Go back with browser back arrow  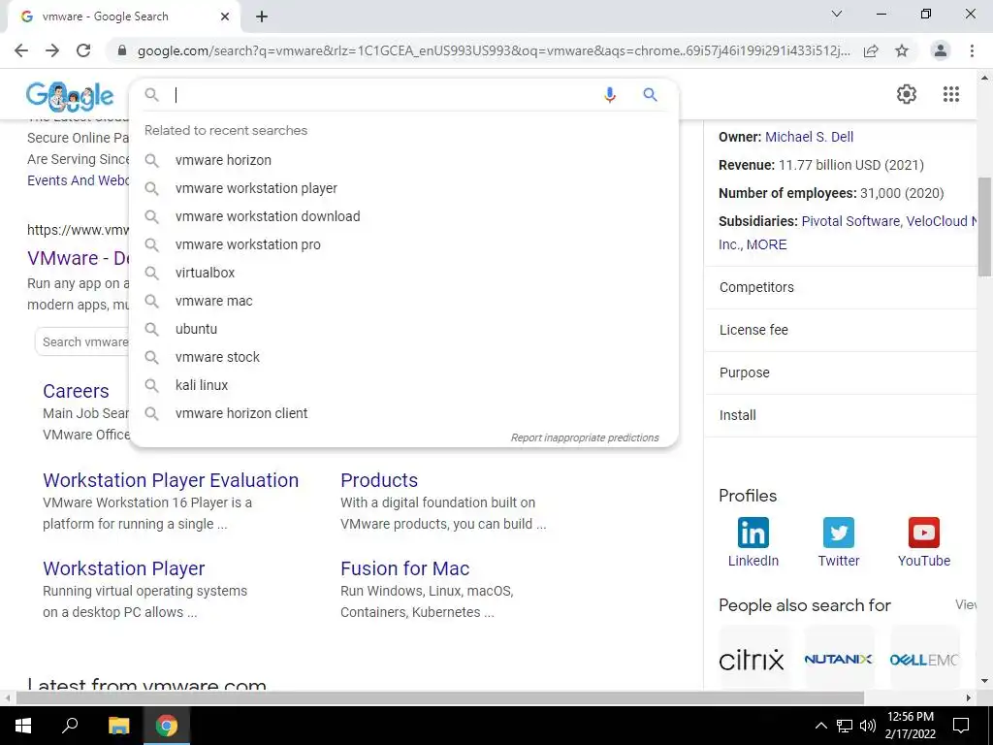click(x=21, y=50)
